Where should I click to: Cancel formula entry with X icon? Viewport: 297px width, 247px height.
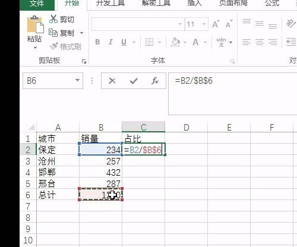coord(112,81)
